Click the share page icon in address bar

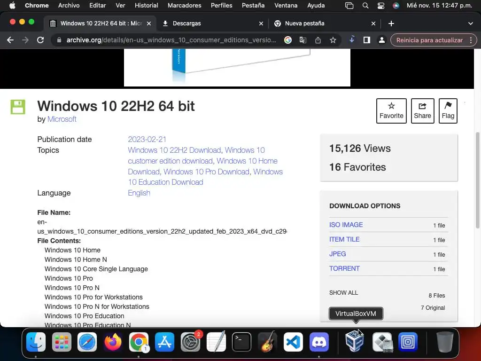(x=318, y=40)
